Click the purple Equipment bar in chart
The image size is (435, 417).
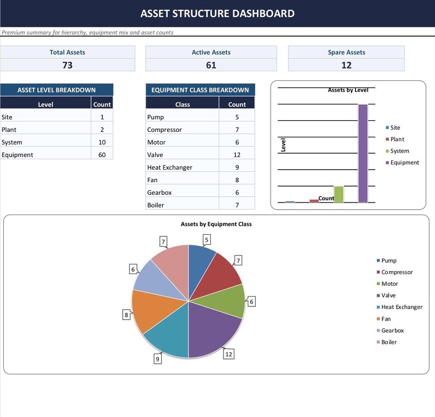[x=363, y=153]
